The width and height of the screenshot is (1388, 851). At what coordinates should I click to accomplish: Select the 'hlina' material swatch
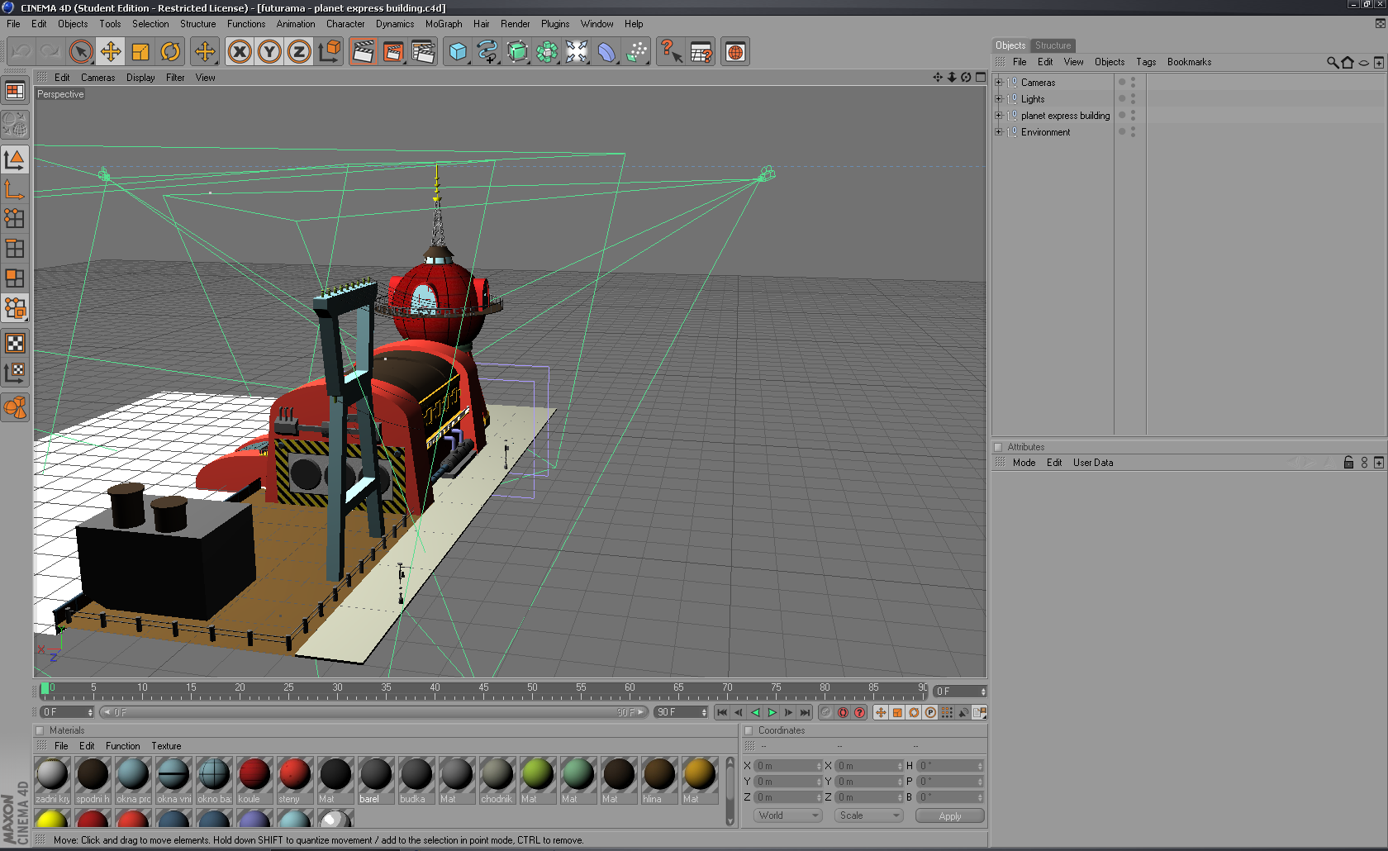(659, 781)
